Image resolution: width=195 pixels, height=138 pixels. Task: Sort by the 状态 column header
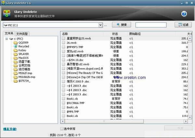[x=115, y=34]
